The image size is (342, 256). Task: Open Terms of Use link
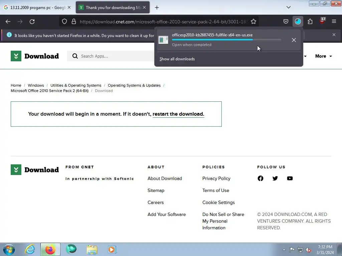coord(216,190)
